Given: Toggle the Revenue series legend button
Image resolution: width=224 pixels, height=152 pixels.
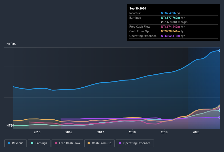Looking at the screenshot, I should point(16,143).
